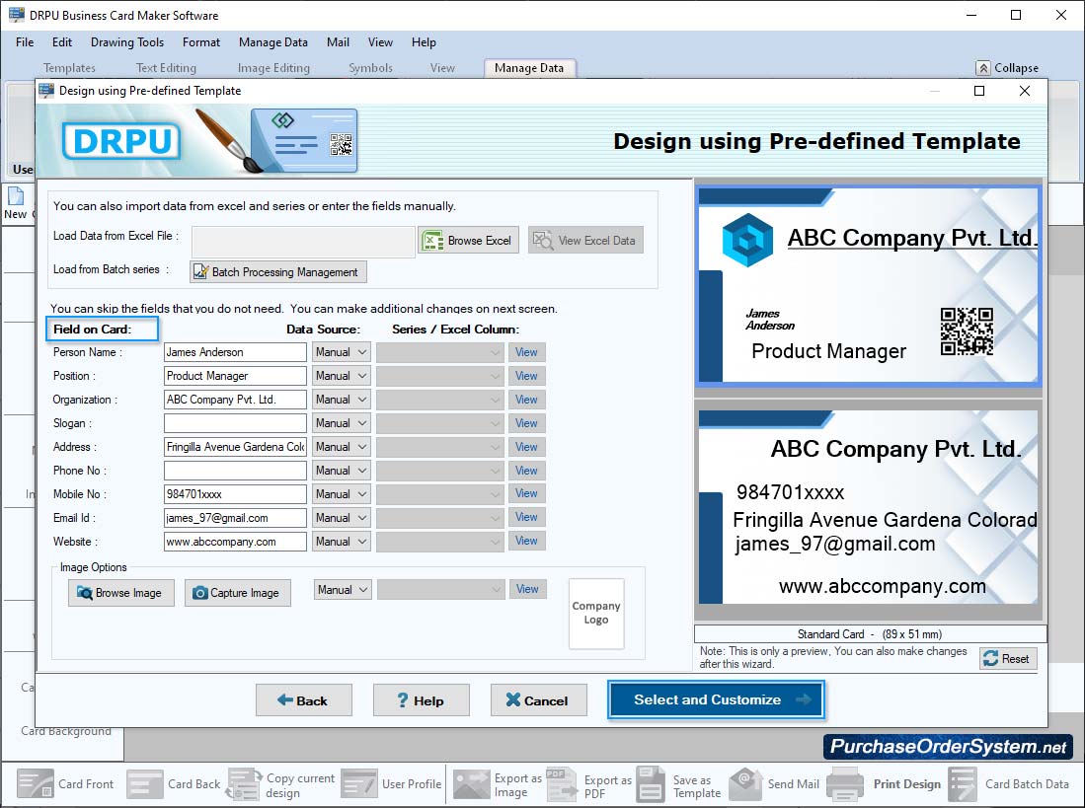Click Browse Excel button
Screen dimensions: 1085x808
[x=469, y=241]
